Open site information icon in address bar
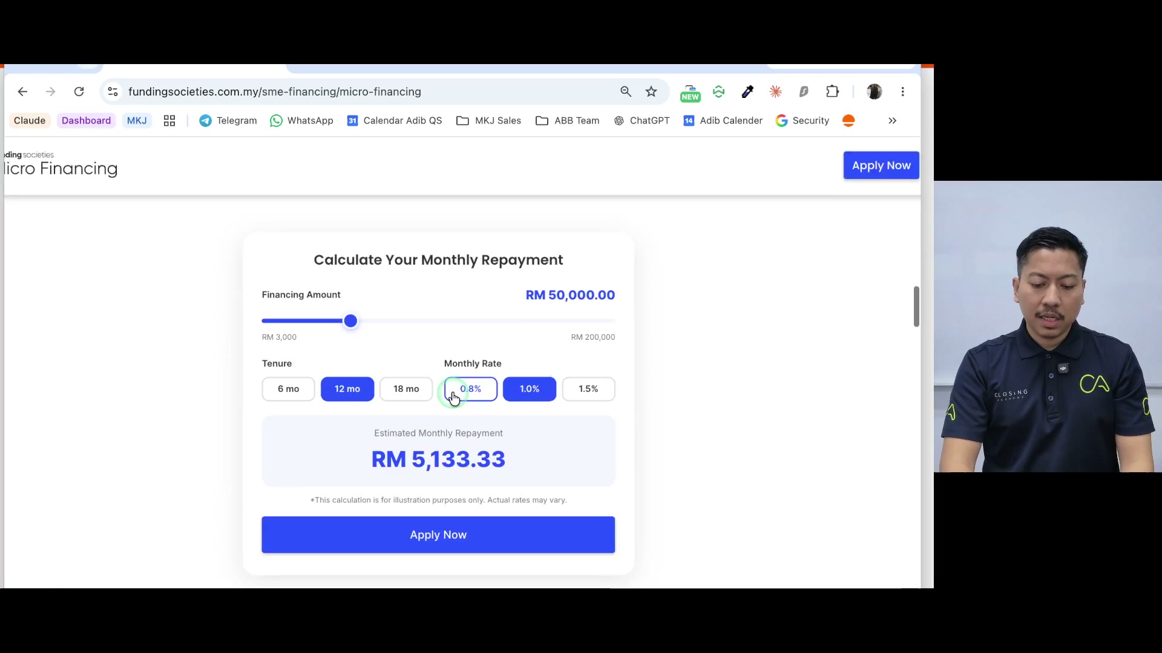This screenshot has height=653, width=1162. [x=113, y=92]
